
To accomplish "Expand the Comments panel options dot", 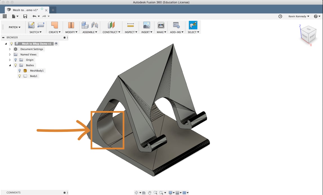I will (x=64, y=192).
